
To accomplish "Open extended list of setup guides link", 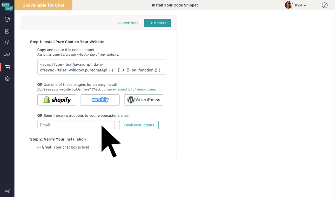I will click(134, 89).
